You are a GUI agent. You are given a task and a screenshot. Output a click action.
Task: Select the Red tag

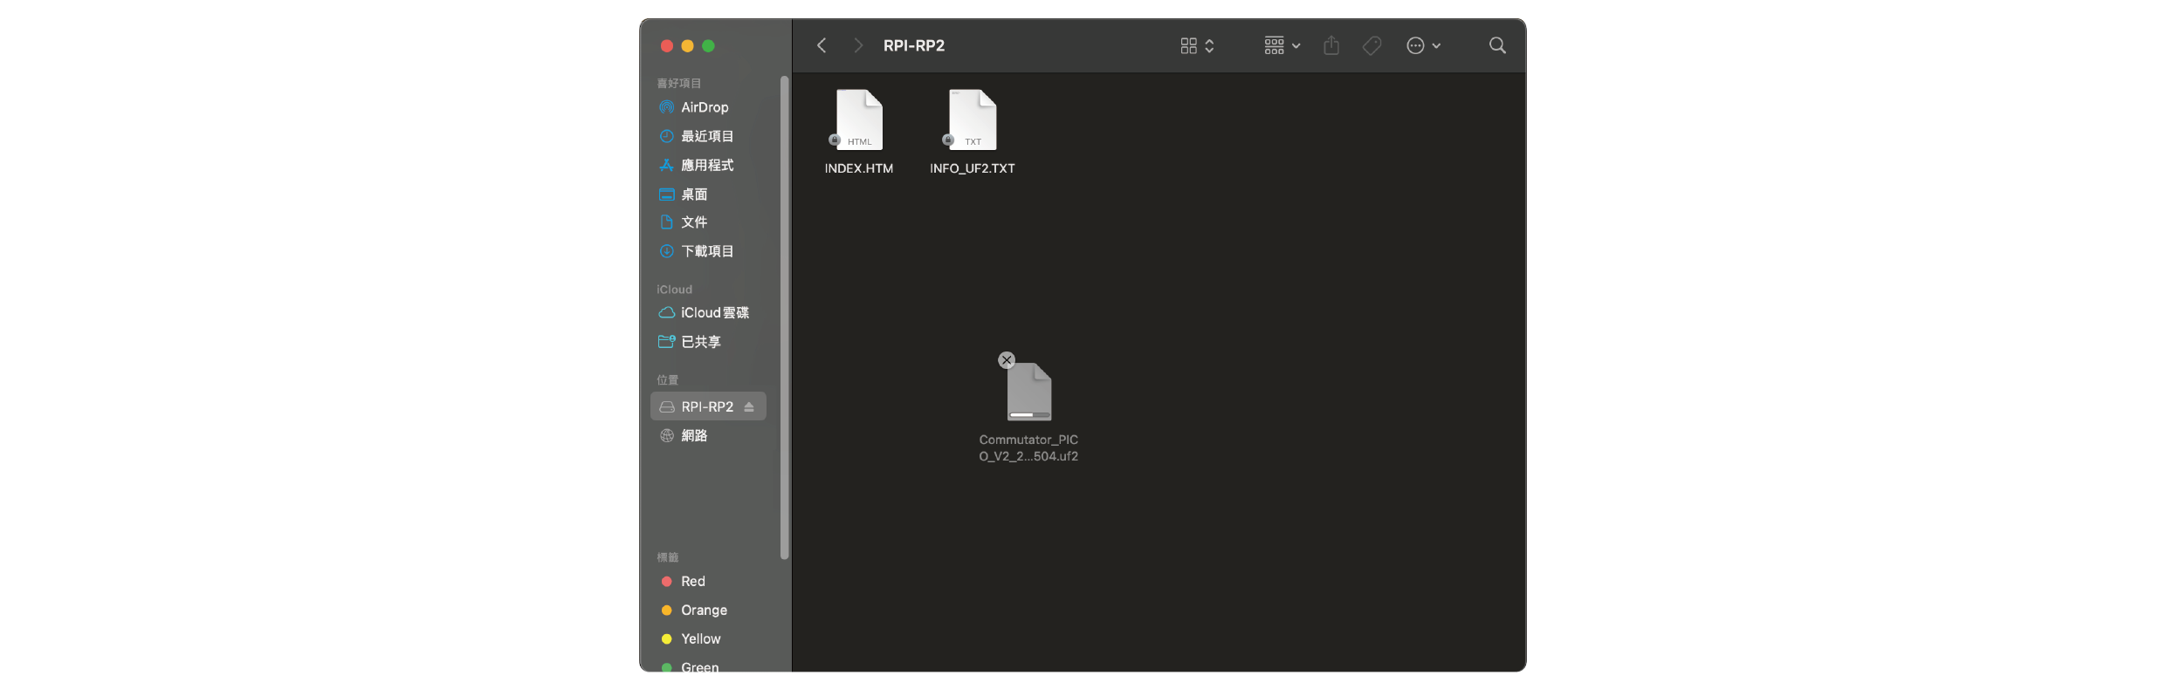(708, 581)
